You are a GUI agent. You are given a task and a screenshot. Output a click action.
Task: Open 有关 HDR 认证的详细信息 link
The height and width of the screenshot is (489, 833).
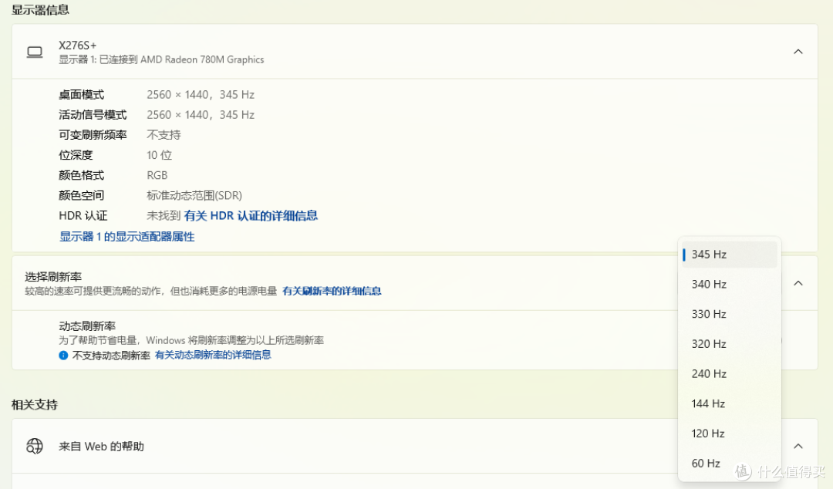click(251, 216)
